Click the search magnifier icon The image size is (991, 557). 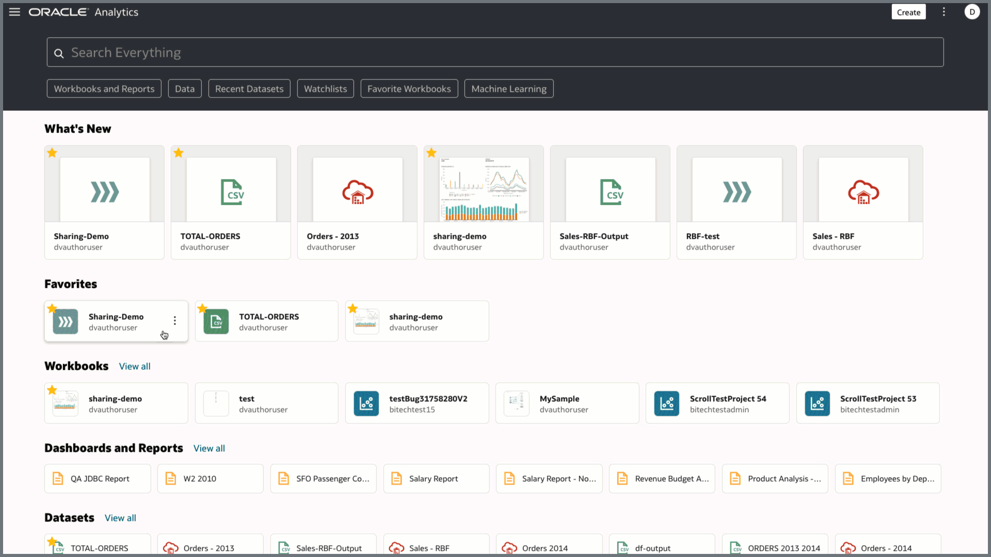(59, 53)
